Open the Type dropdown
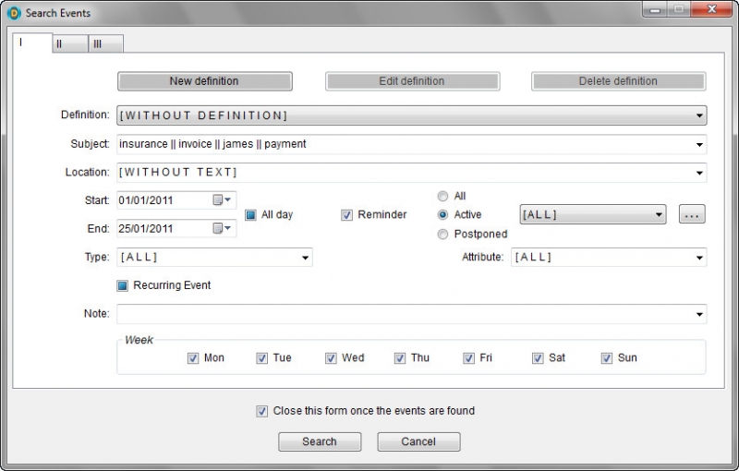 pyautogui.click(x=214, y=257)
